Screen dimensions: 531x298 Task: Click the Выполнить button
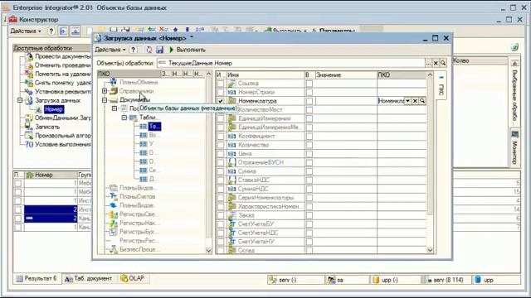pos(187,50)
